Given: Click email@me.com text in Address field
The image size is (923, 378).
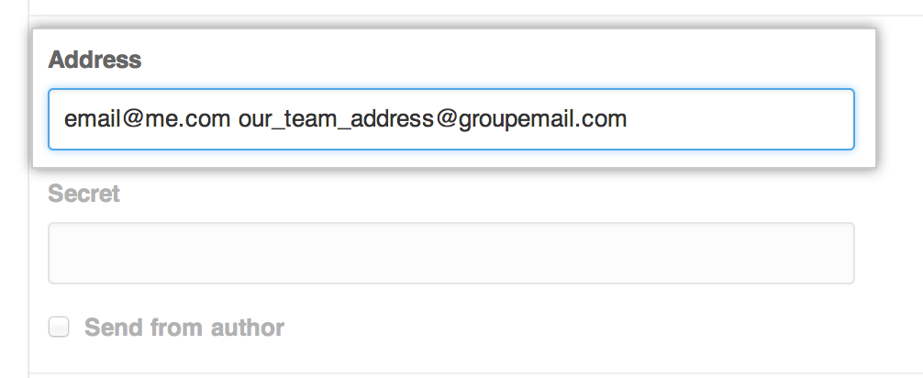Looking at the screenshot, I should pyautogui.click(x=147, y=119).
